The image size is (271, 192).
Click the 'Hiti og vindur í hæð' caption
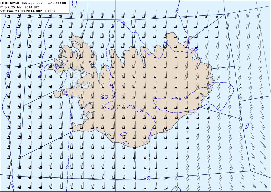click(37, 3)
